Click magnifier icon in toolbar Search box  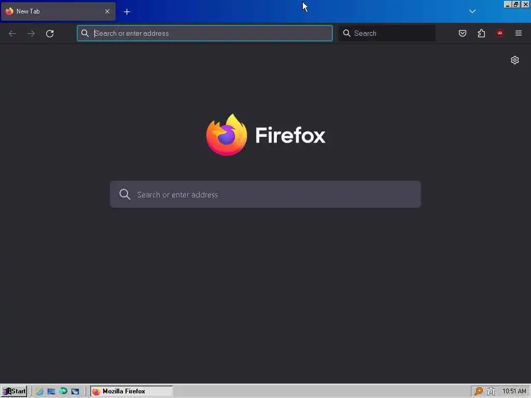coord(347,33)
